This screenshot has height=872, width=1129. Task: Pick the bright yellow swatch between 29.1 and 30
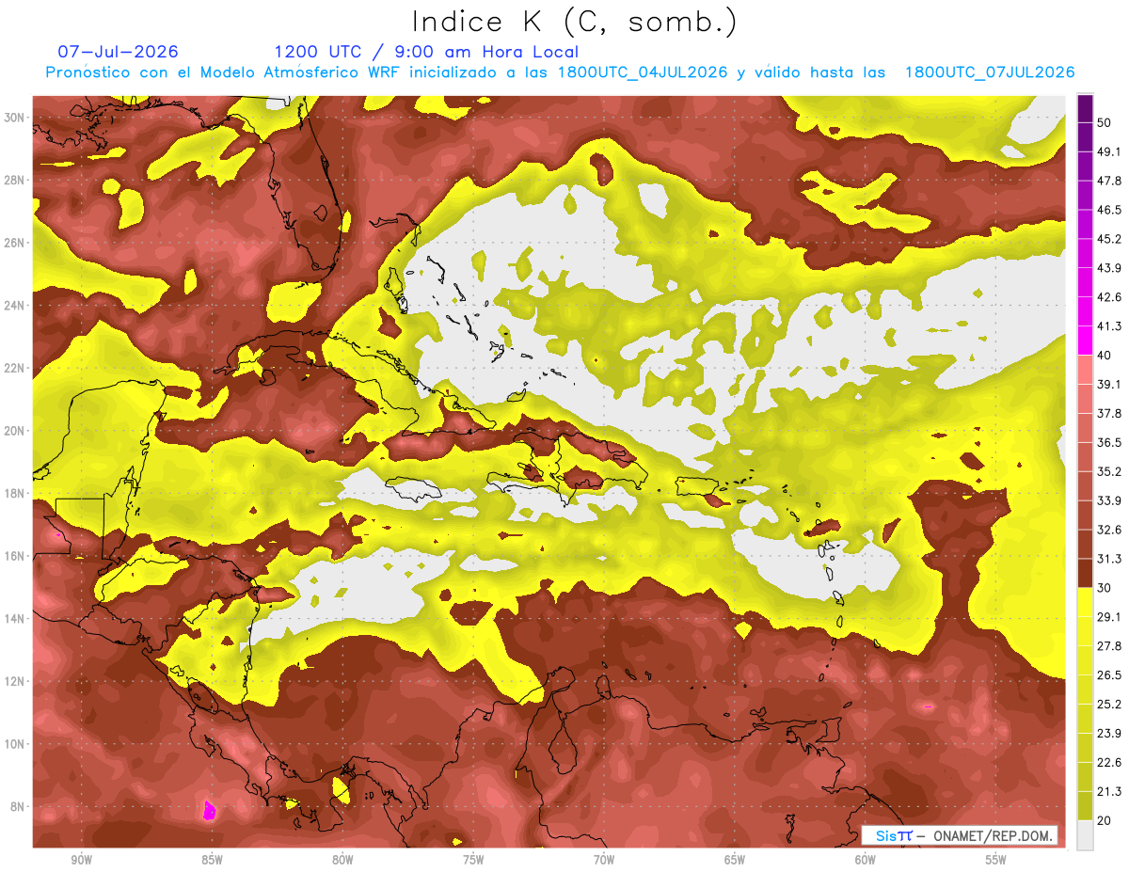(1085, 602)
